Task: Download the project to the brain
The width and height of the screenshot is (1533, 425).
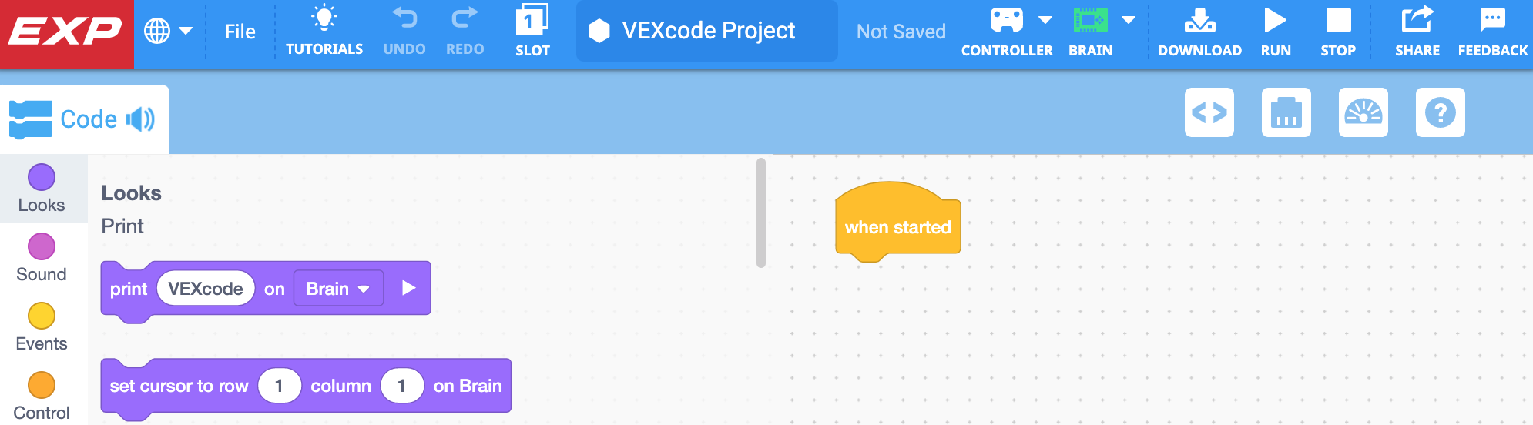Action: point(1199,21)
